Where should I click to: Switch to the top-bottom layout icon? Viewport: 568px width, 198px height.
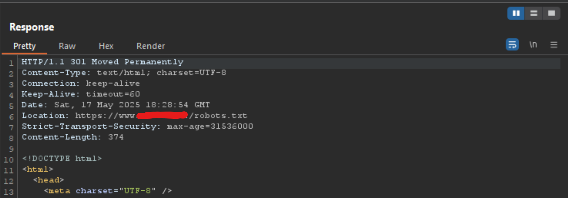click(x=534, y=13)
